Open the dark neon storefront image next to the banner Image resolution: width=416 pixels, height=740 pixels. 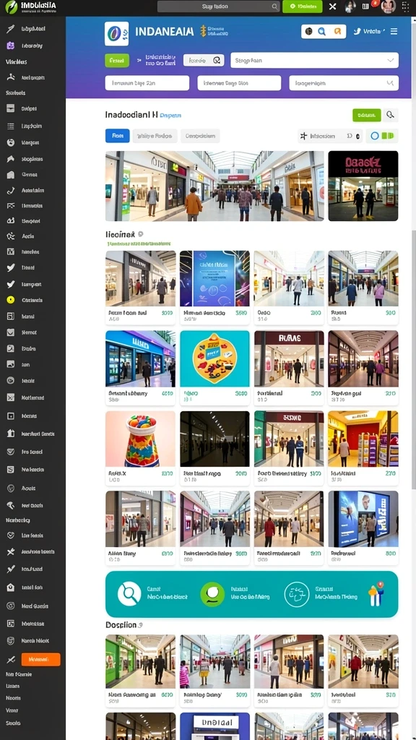[x=363, y=186]
